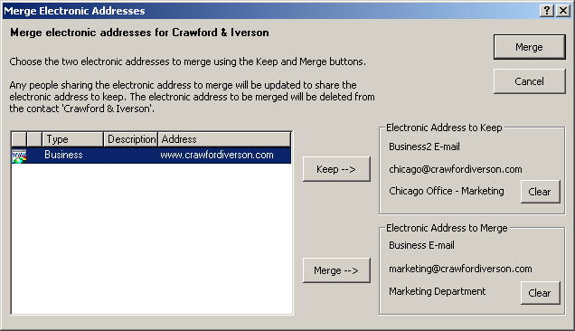Click the second blank column header
This screenshot has height=331, width=575.
34,139
